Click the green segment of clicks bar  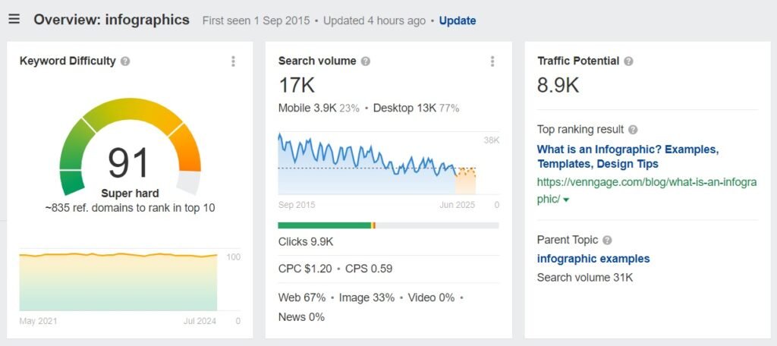(324, 225)
